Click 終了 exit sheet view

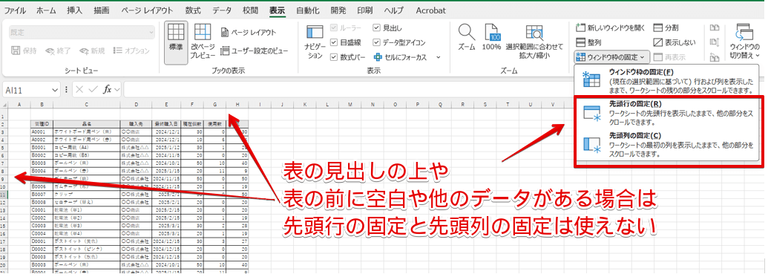[58, 50]
